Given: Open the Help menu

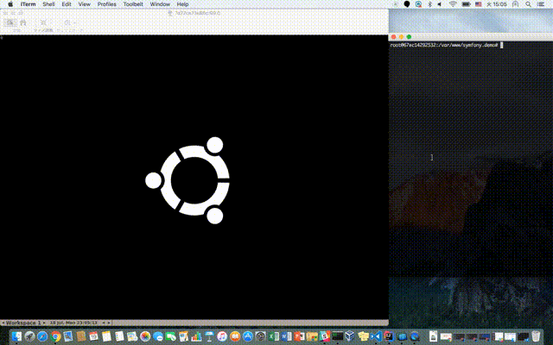Looking at the screenshot, I should (x=182, y=4).
